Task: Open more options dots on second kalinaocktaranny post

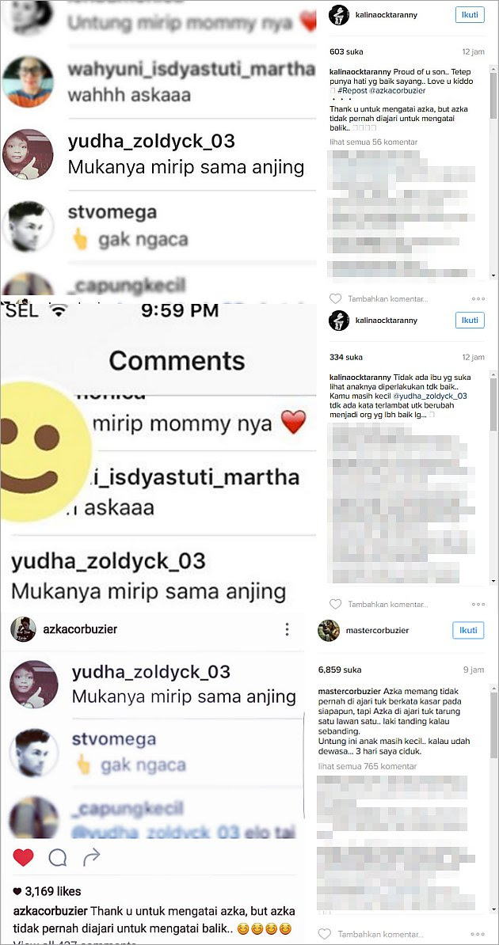Action: (478, 604)
